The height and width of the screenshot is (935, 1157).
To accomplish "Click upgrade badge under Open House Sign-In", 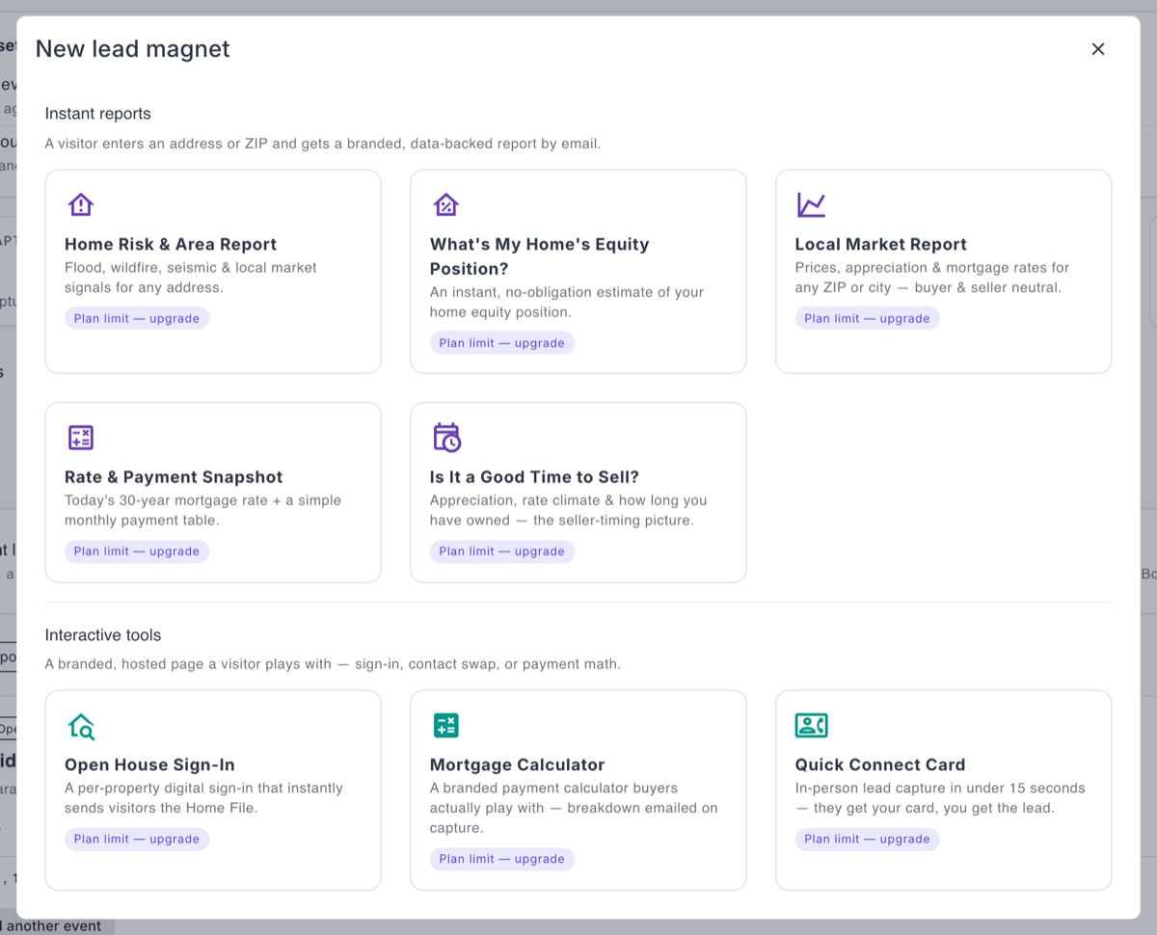I will (137, 839).
